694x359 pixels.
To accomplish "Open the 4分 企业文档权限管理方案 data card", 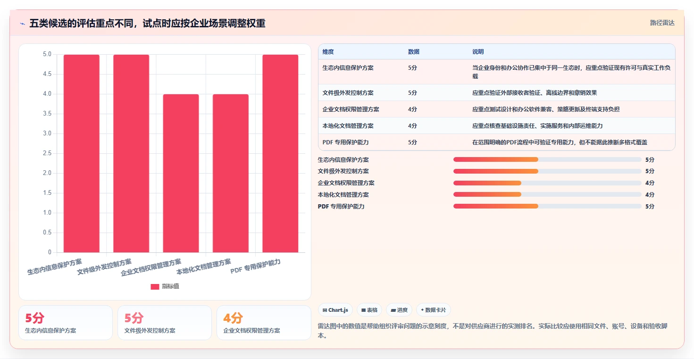I will pyautogui.click(x=264, y=323).
